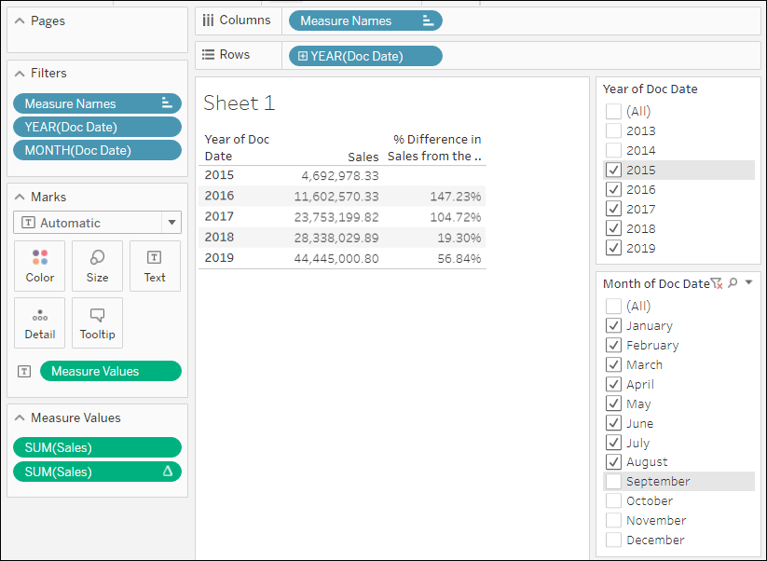Viewport: 767px width, 561px height.
Task: Click the Sales column header
Action: (363, 157)
